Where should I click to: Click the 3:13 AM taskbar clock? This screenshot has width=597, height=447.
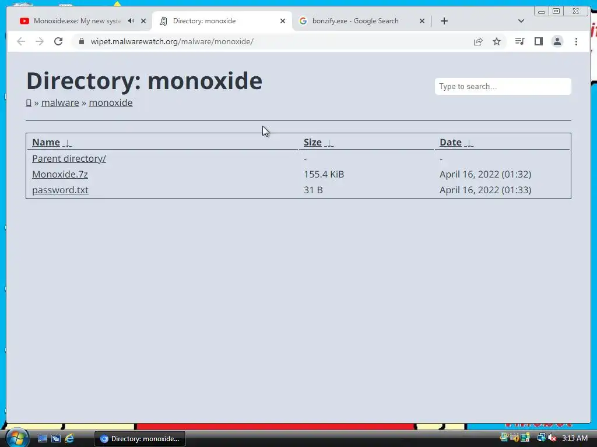point(574,438)
